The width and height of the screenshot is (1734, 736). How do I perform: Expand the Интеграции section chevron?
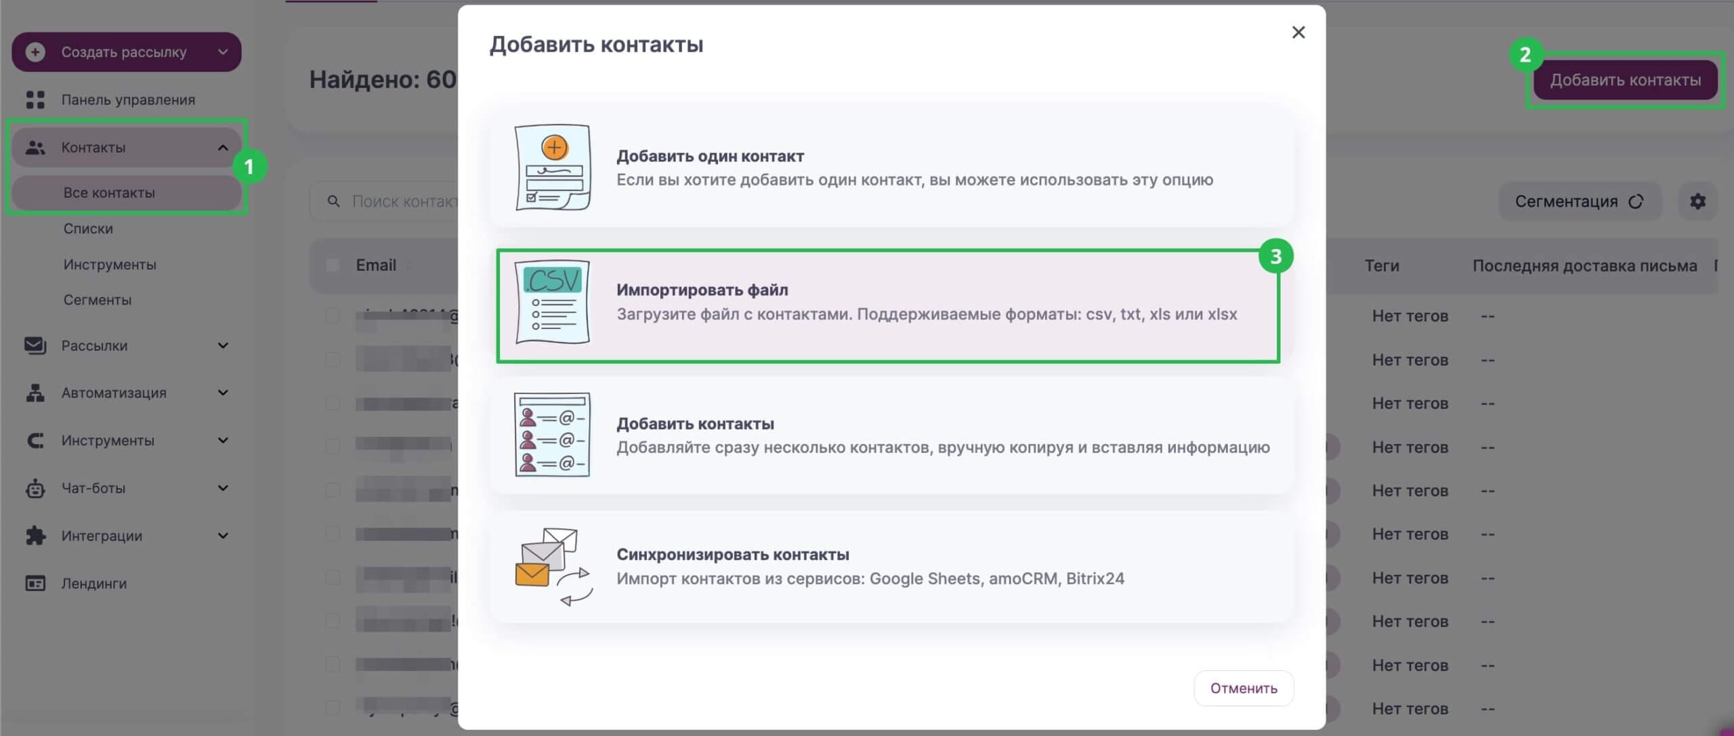click(223, 536)
